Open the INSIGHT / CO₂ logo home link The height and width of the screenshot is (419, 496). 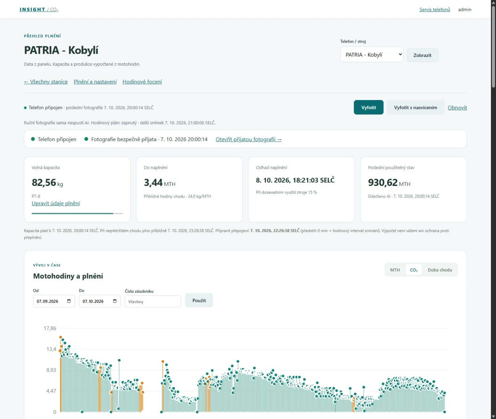point(39,10)
